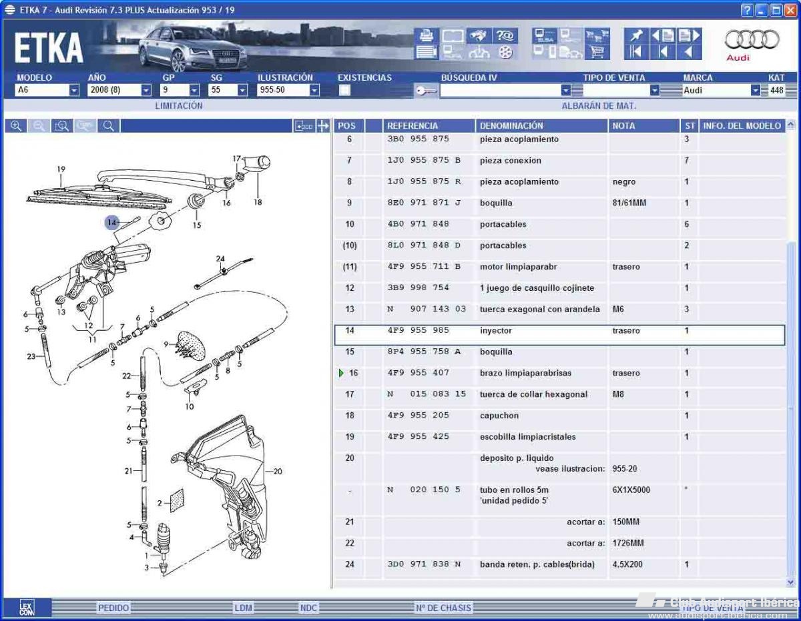
Task: Toggle the EXISTENCIAS checkbox
Action: pos(344,91)
